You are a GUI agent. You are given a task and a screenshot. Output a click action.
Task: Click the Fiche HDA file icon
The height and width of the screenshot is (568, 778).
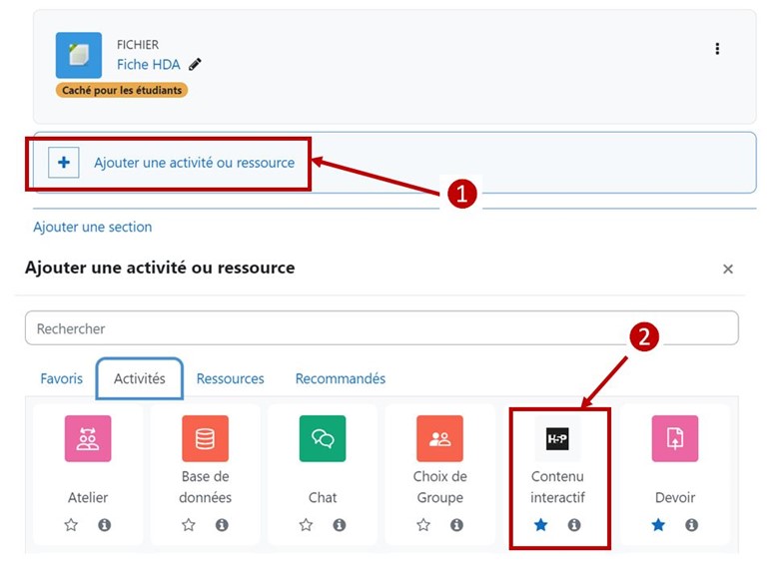[x=78, y=55]
